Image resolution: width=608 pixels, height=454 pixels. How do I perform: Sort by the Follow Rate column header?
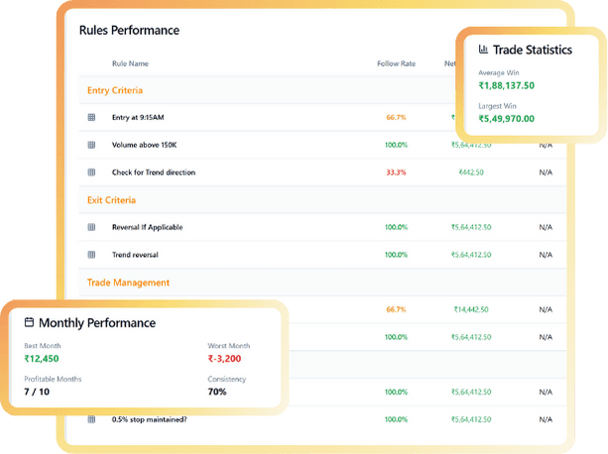click(396, 64)
